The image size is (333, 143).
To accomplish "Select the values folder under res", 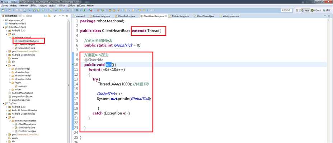I will click(17, 90).
